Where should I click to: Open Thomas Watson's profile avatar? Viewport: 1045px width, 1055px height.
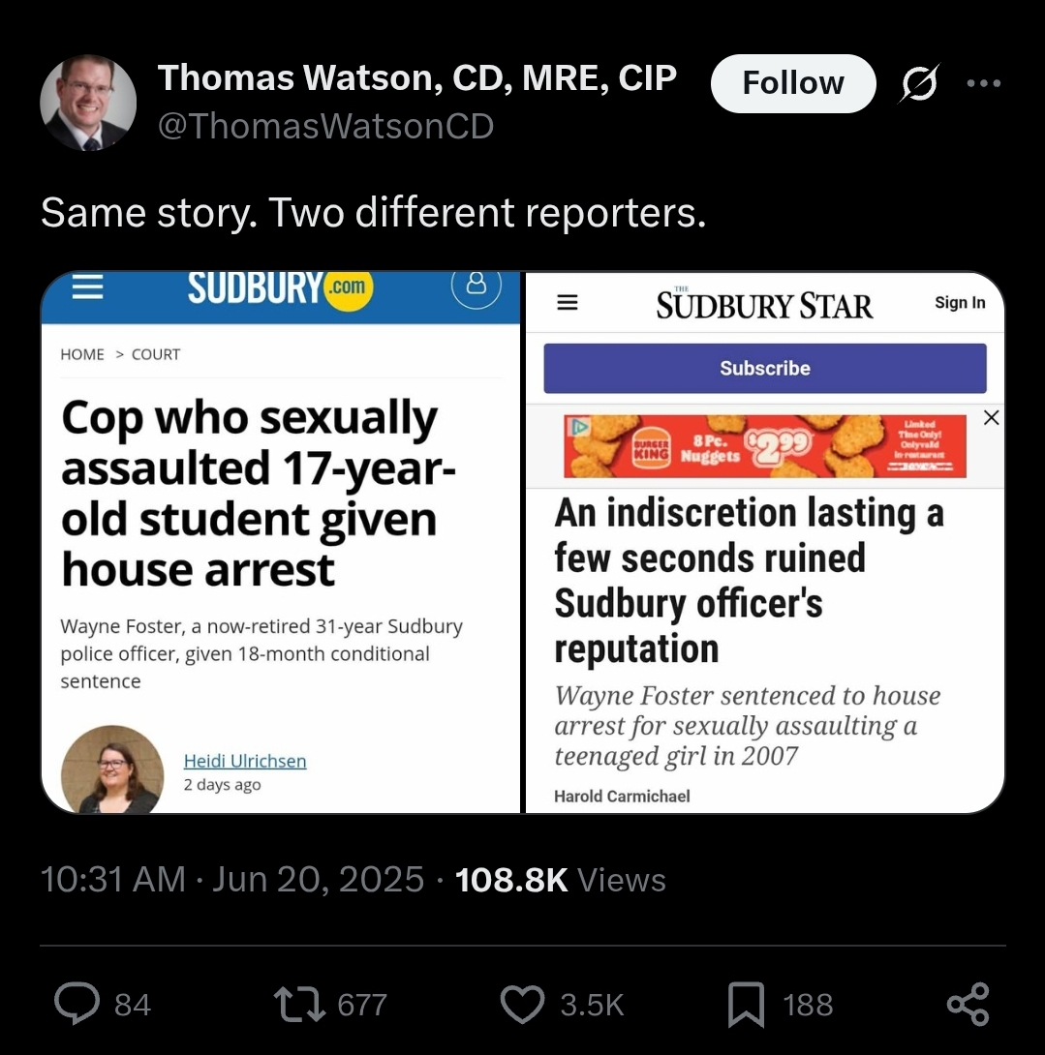tap(88, 103)
